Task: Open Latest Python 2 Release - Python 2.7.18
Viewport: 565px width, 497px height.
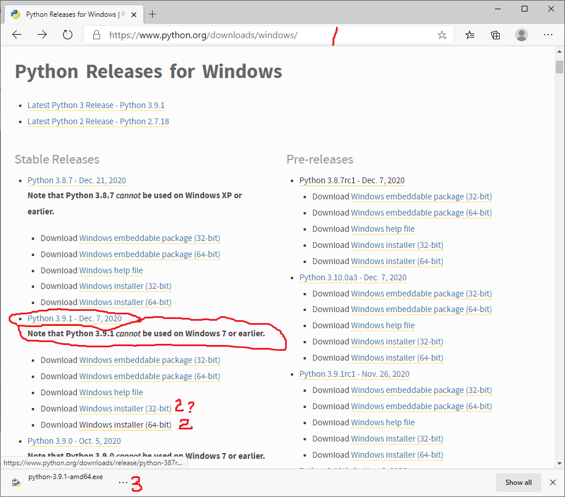Action: click(98, 121)
